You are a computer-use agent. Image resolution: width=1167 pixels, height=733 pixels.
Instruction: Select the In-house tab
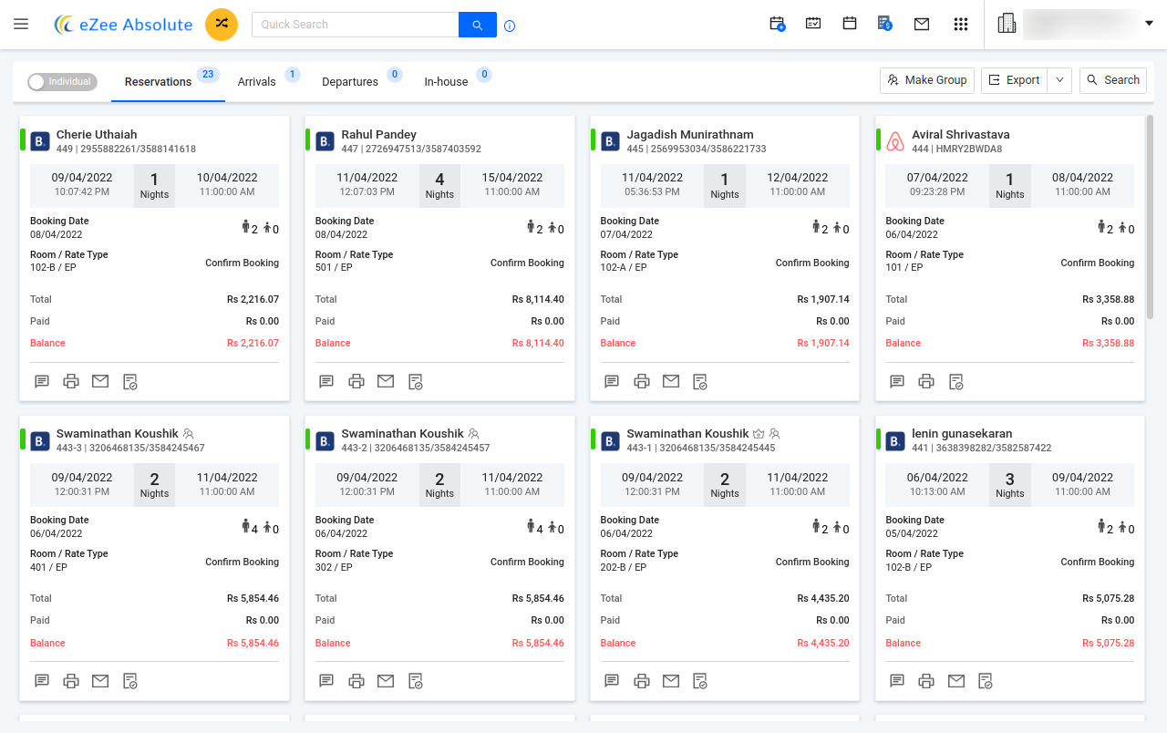click(446, 82)
